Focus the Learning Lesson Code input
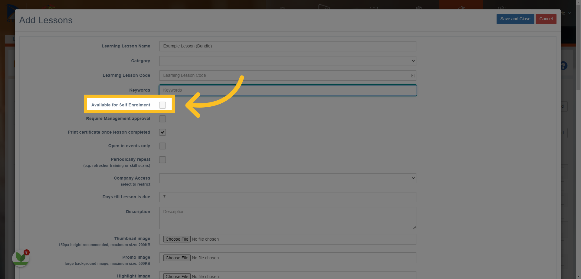Viewport: 581px width, 279px height. pyautogui.click(x=288, y=76)
